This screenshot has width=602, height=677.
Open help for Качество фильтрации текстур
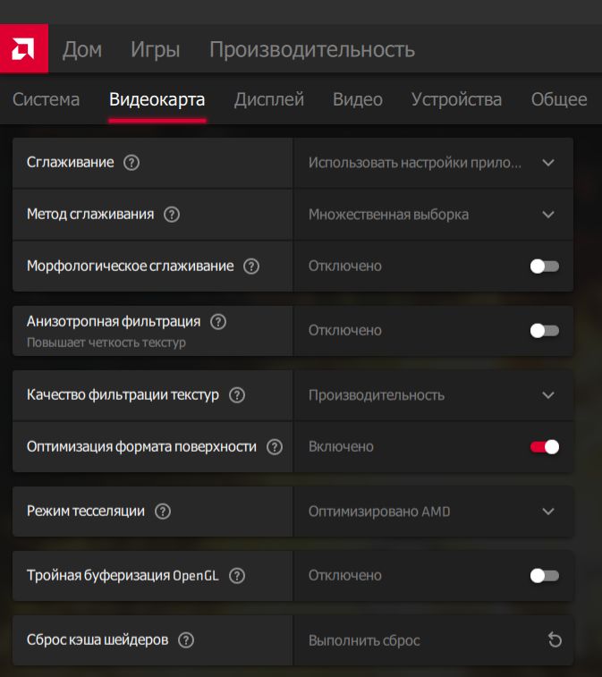[237, 395]
